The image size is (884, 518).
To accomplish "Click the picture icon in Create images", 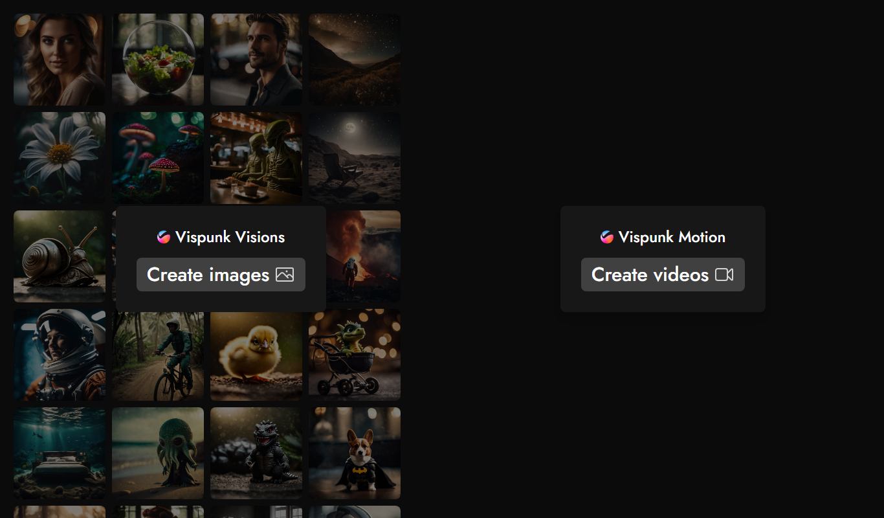I will [285, 275].
